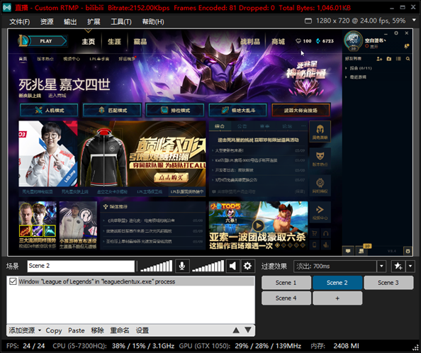Click the headset small icon
Screen dimensions: 421x353
pyautogui.click(x=325, y=233)
